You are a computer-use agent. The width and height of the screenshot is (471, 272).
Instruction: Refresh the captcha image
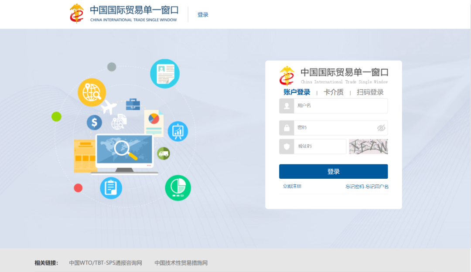(x=368, y=146)
